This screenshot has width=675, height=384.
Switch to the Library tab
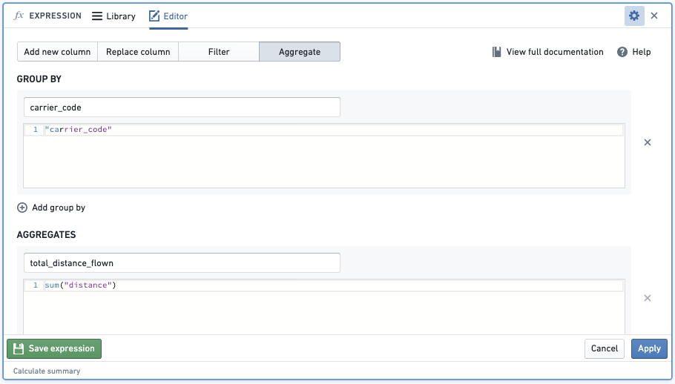pos(113,16)
